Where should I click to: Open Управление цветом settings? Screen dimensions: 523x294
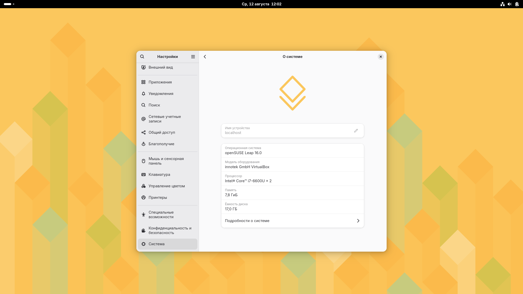pyautogui.click(x=168, y=186)
